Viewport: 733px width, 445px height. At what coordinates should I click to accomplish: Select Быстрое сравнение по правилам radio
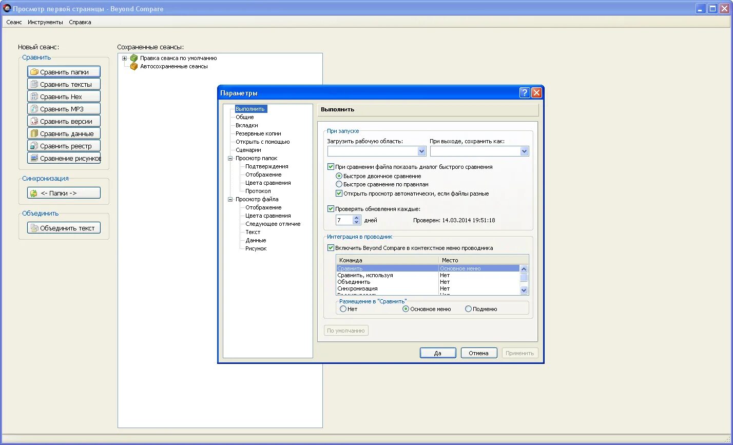pyautogui.click(x=339, y=184)
